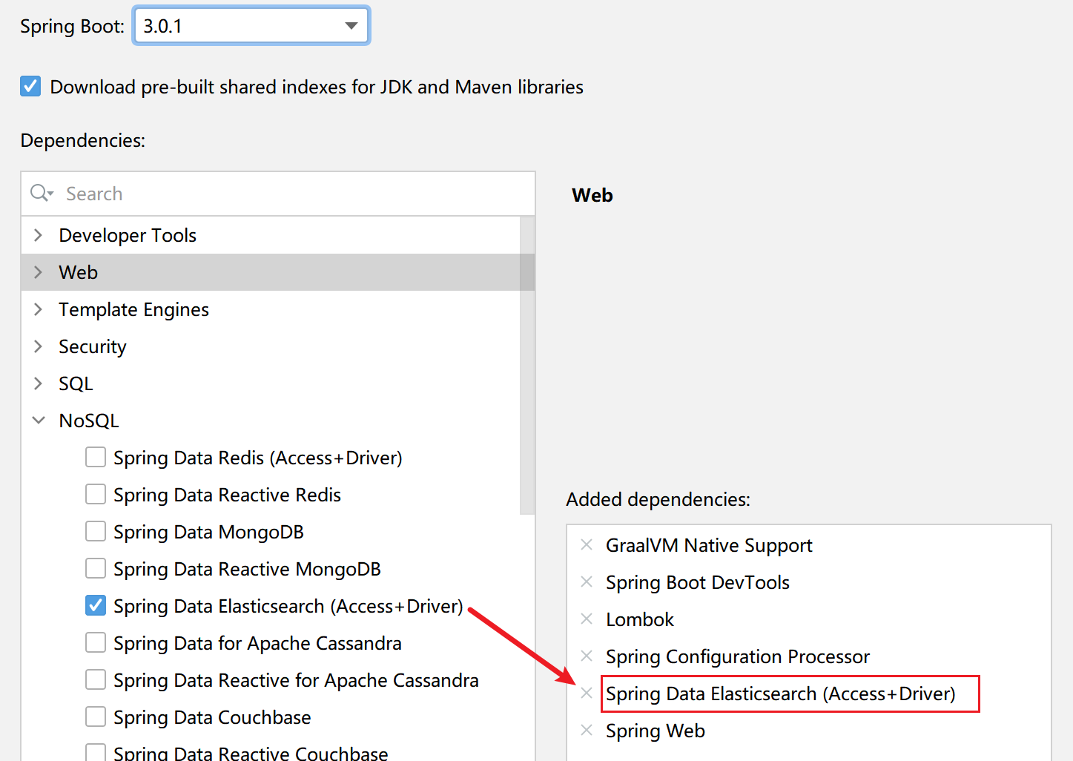Image resolution: width=1073 pixels, height=761 pixels.
Task: Select Lombok in added dependencies list
Action: click(x=640, y=619)
